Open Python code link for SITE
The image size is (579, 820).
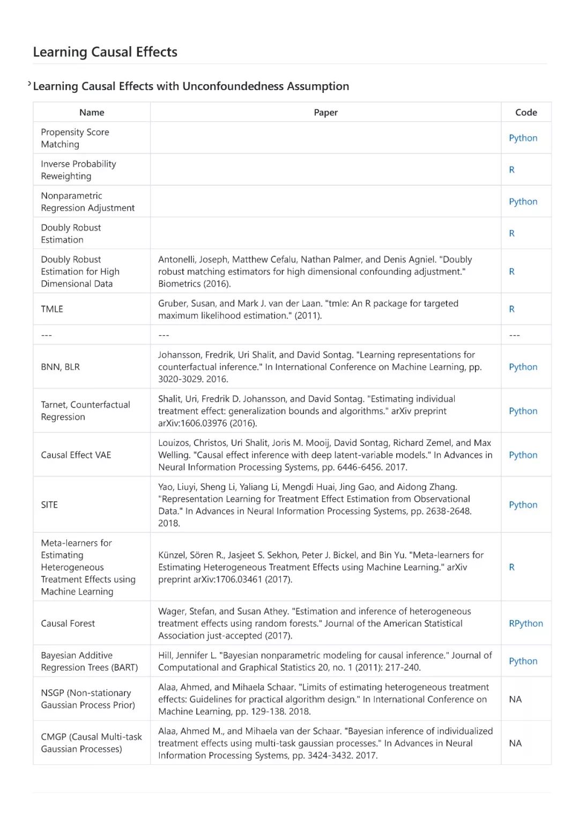coord(523,505)
